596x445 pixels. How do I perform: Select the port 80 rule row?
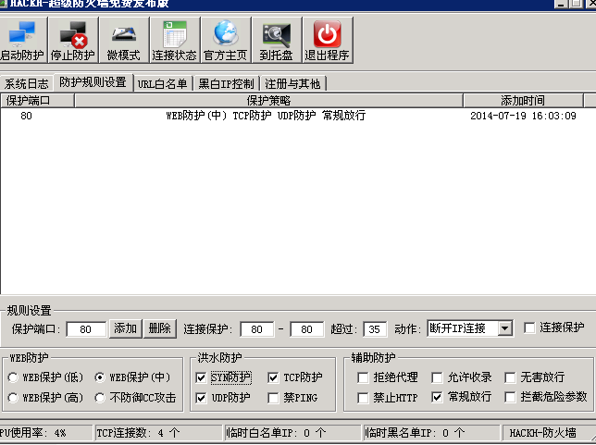(298, 116)
